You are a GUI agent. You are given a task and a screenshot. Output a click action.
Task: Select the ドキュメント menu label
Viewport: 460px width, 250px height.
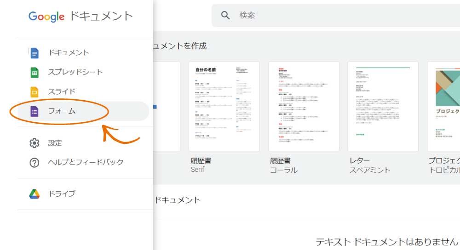pyautogui.click(x=69, y=53)
